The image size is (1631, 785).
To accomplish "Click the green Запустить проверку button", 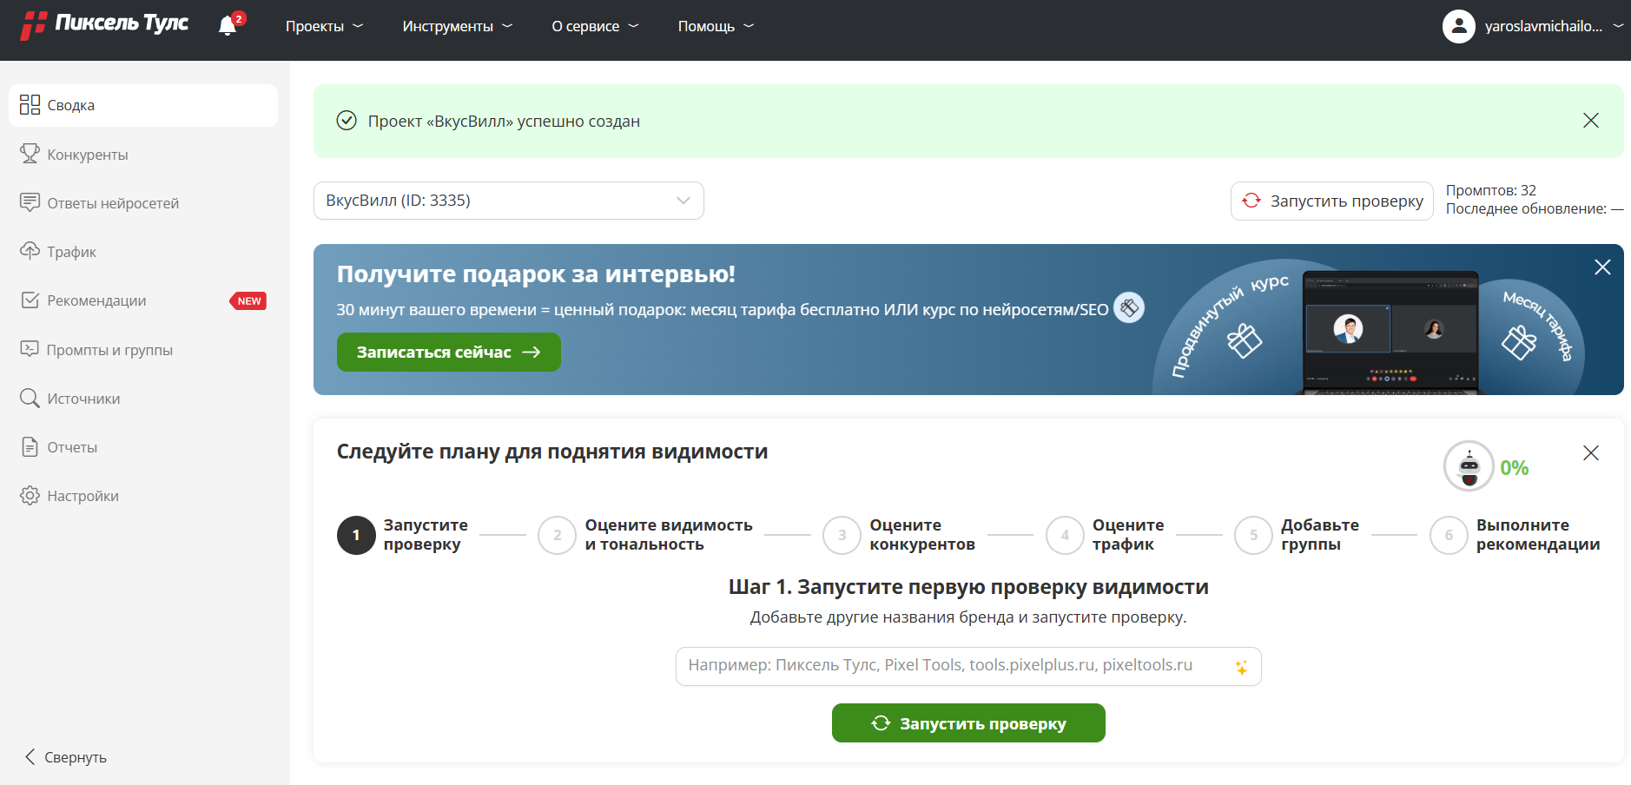I will pos(967,723).
